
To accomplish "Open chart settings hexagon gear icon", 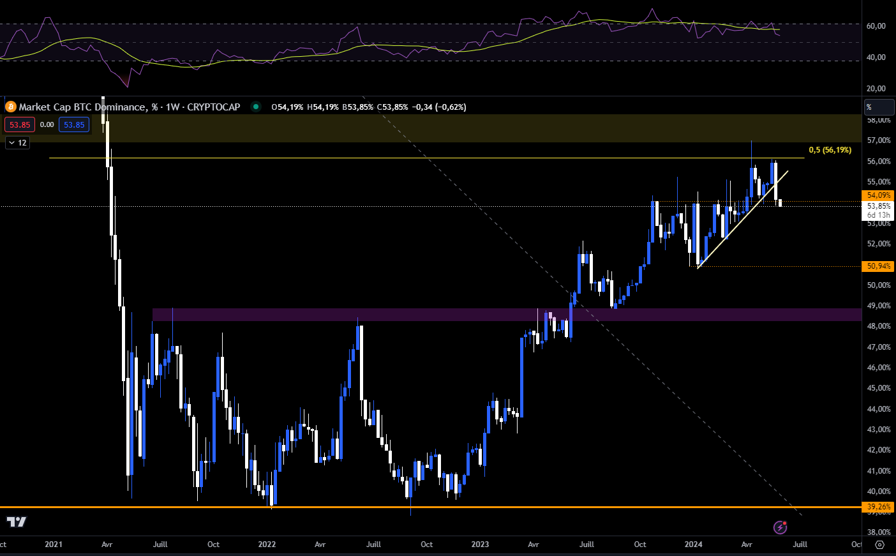I will (x=879, y=545).
